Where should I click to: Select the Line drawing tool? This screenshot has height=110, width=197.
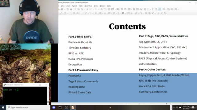click(x=70, y=13)
